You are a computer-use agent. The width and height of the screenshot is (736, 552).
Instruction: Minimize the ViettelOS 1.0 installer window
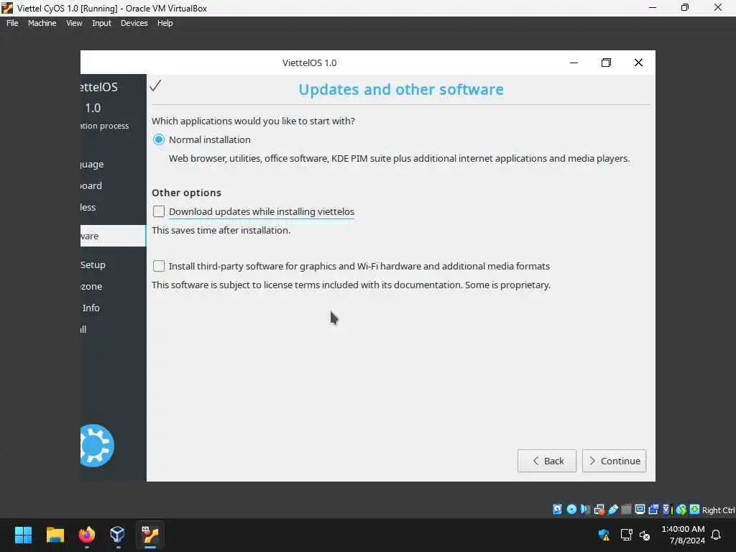pos(574,63)
